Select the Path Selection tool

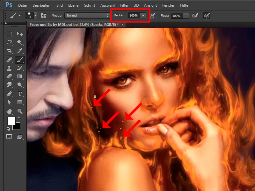click(x=9, y=102)
